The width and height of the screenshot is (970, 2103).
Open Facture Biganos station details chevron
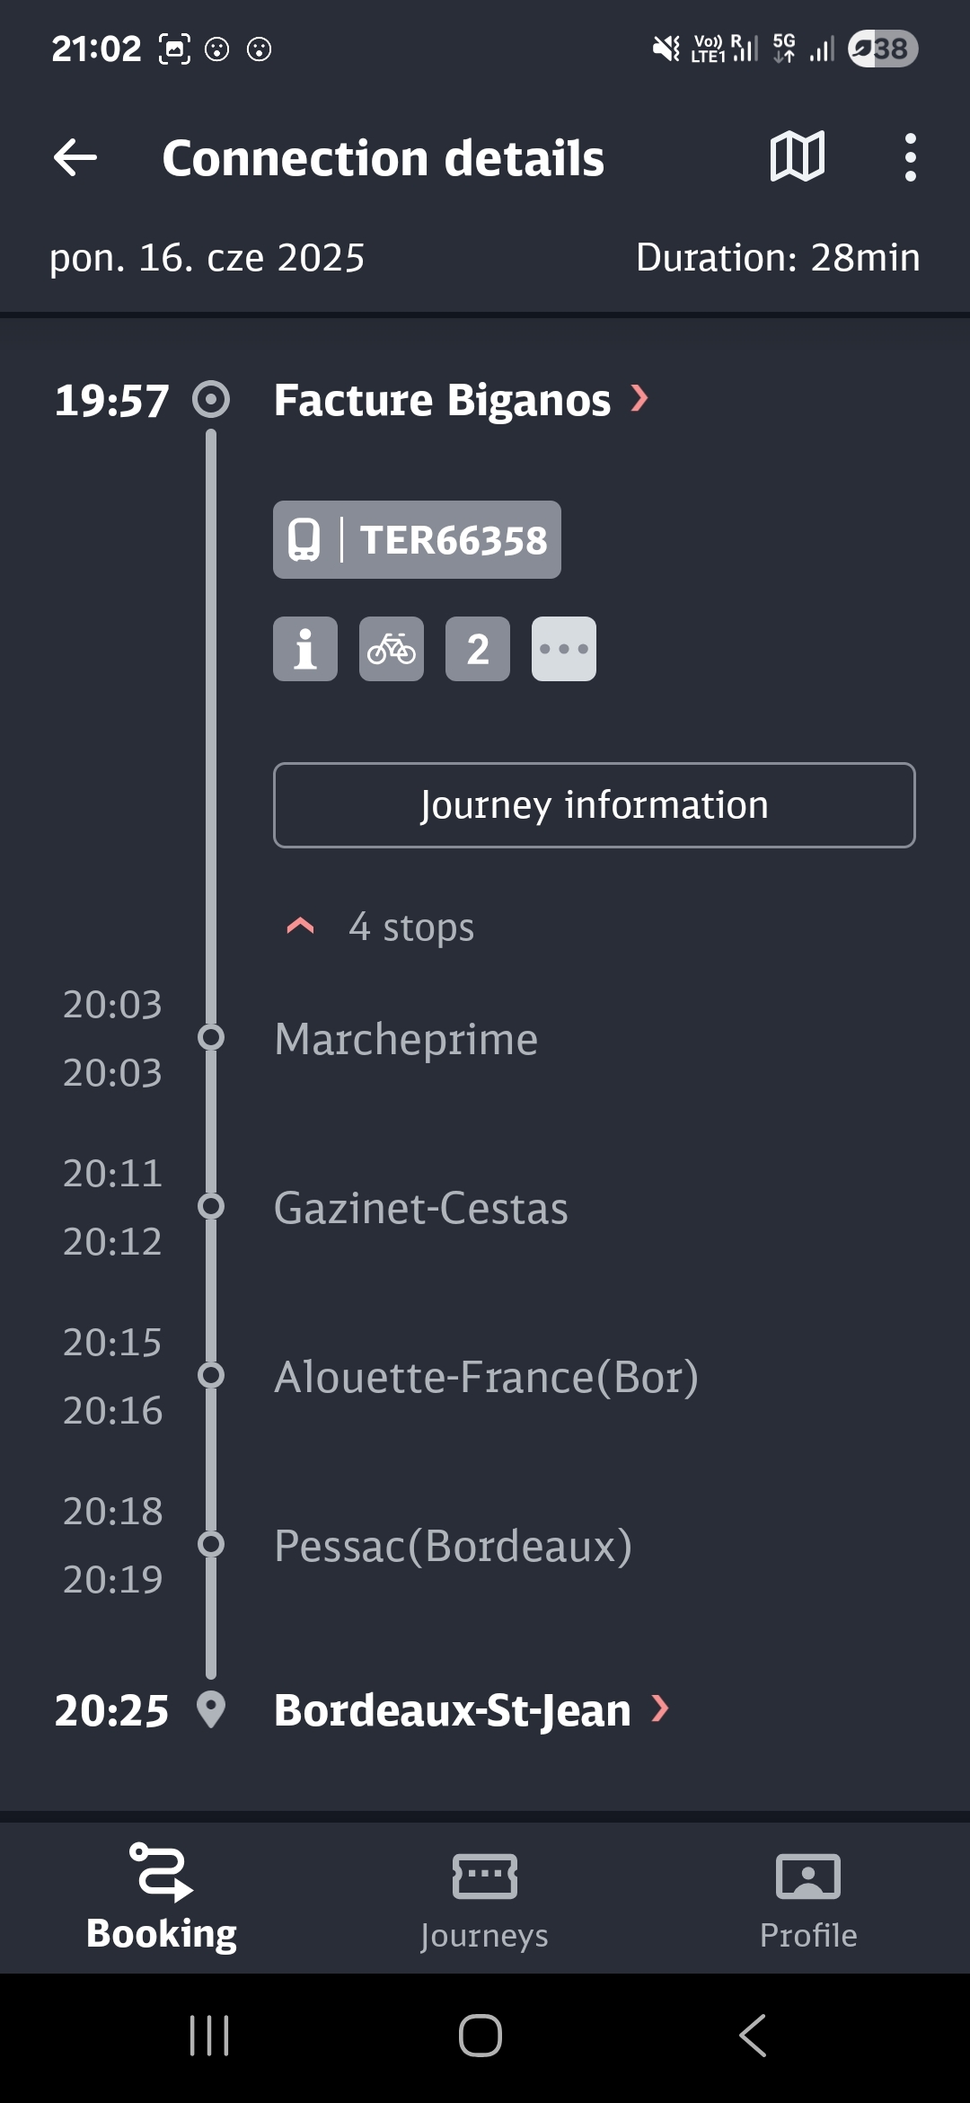639,398
